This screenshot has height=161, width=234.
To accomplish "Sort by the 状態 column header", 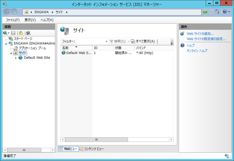I will point(124,48).
